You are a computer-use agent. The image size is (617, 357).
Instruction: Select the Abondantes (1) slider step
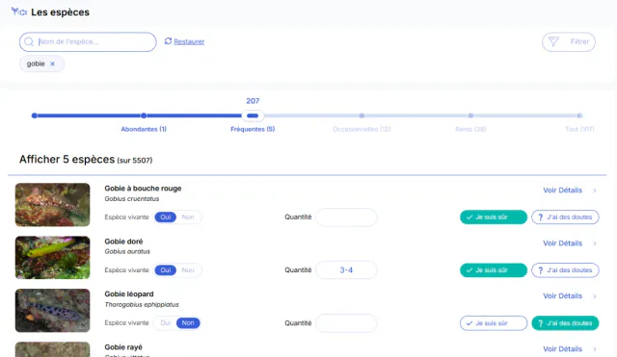(144, 115)
